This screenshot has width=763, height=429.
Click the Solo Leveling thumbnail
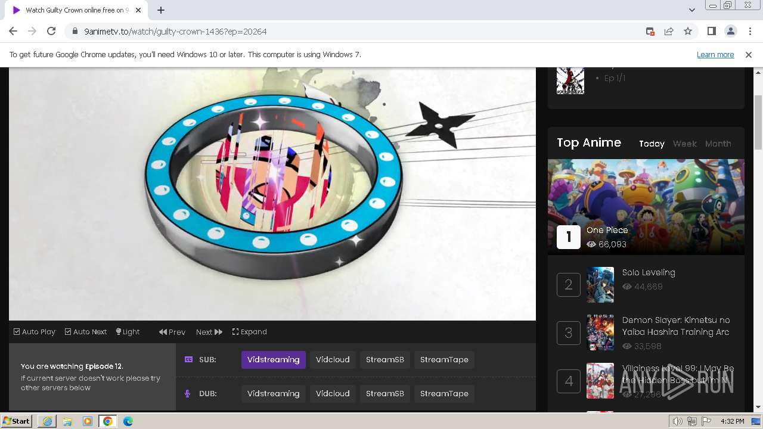pyautogui.click(x=600, y=285)
